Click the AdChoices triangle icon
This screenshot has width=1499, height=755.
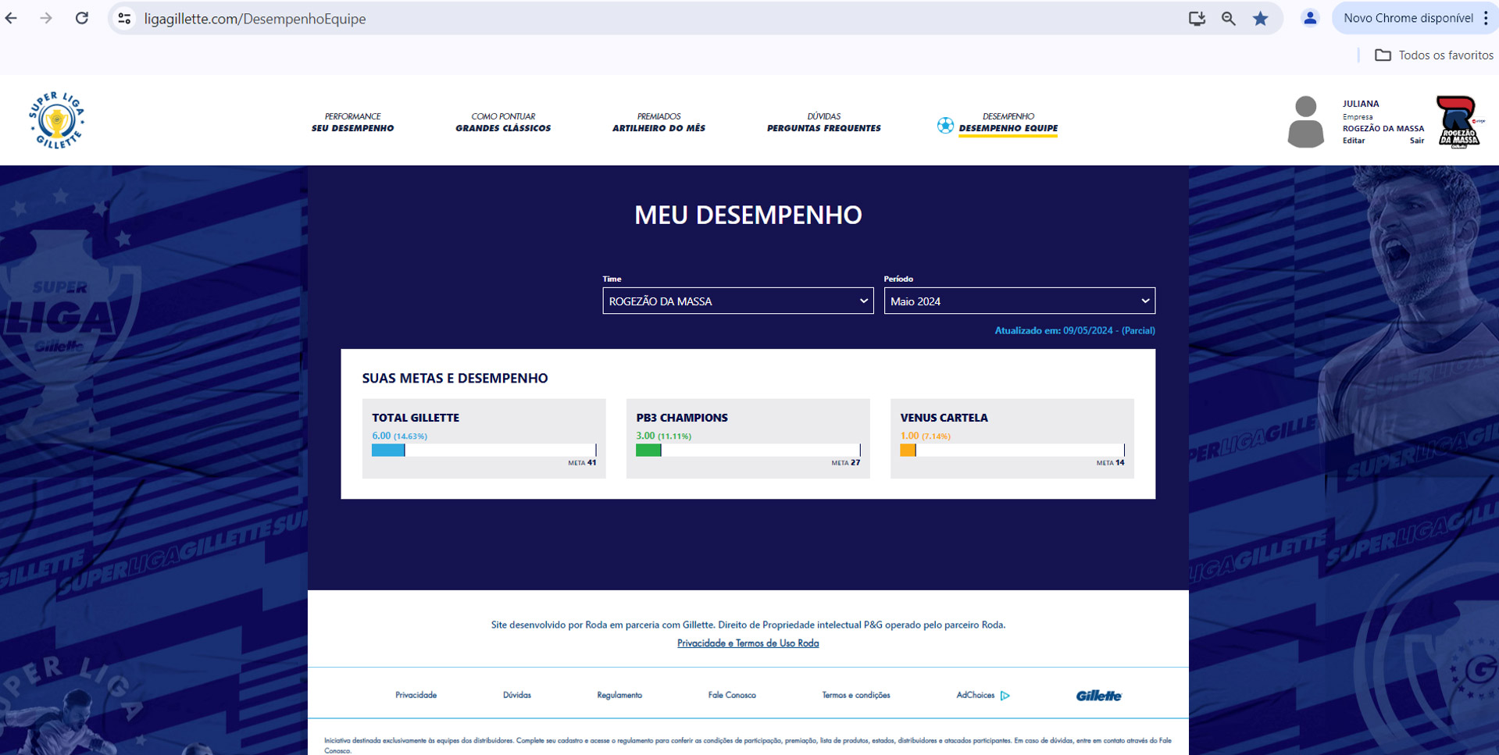(1005, 696)
